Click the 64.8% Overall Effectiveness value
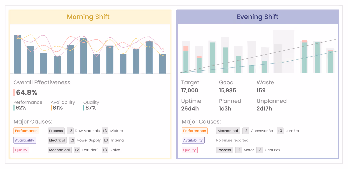The height and width of the screenshot is (169, 348). (x=27, y=92)
